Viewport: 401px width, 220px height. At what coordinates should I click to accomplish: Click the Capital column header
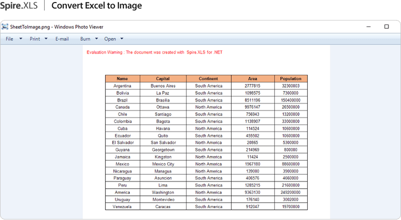tap(163, 78)
